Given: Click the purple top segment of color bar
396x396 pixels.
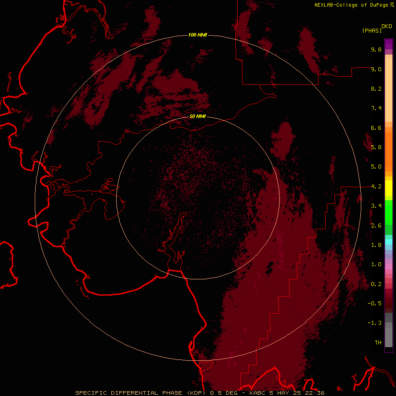Looking at the screenshot, I should point(389,44).
